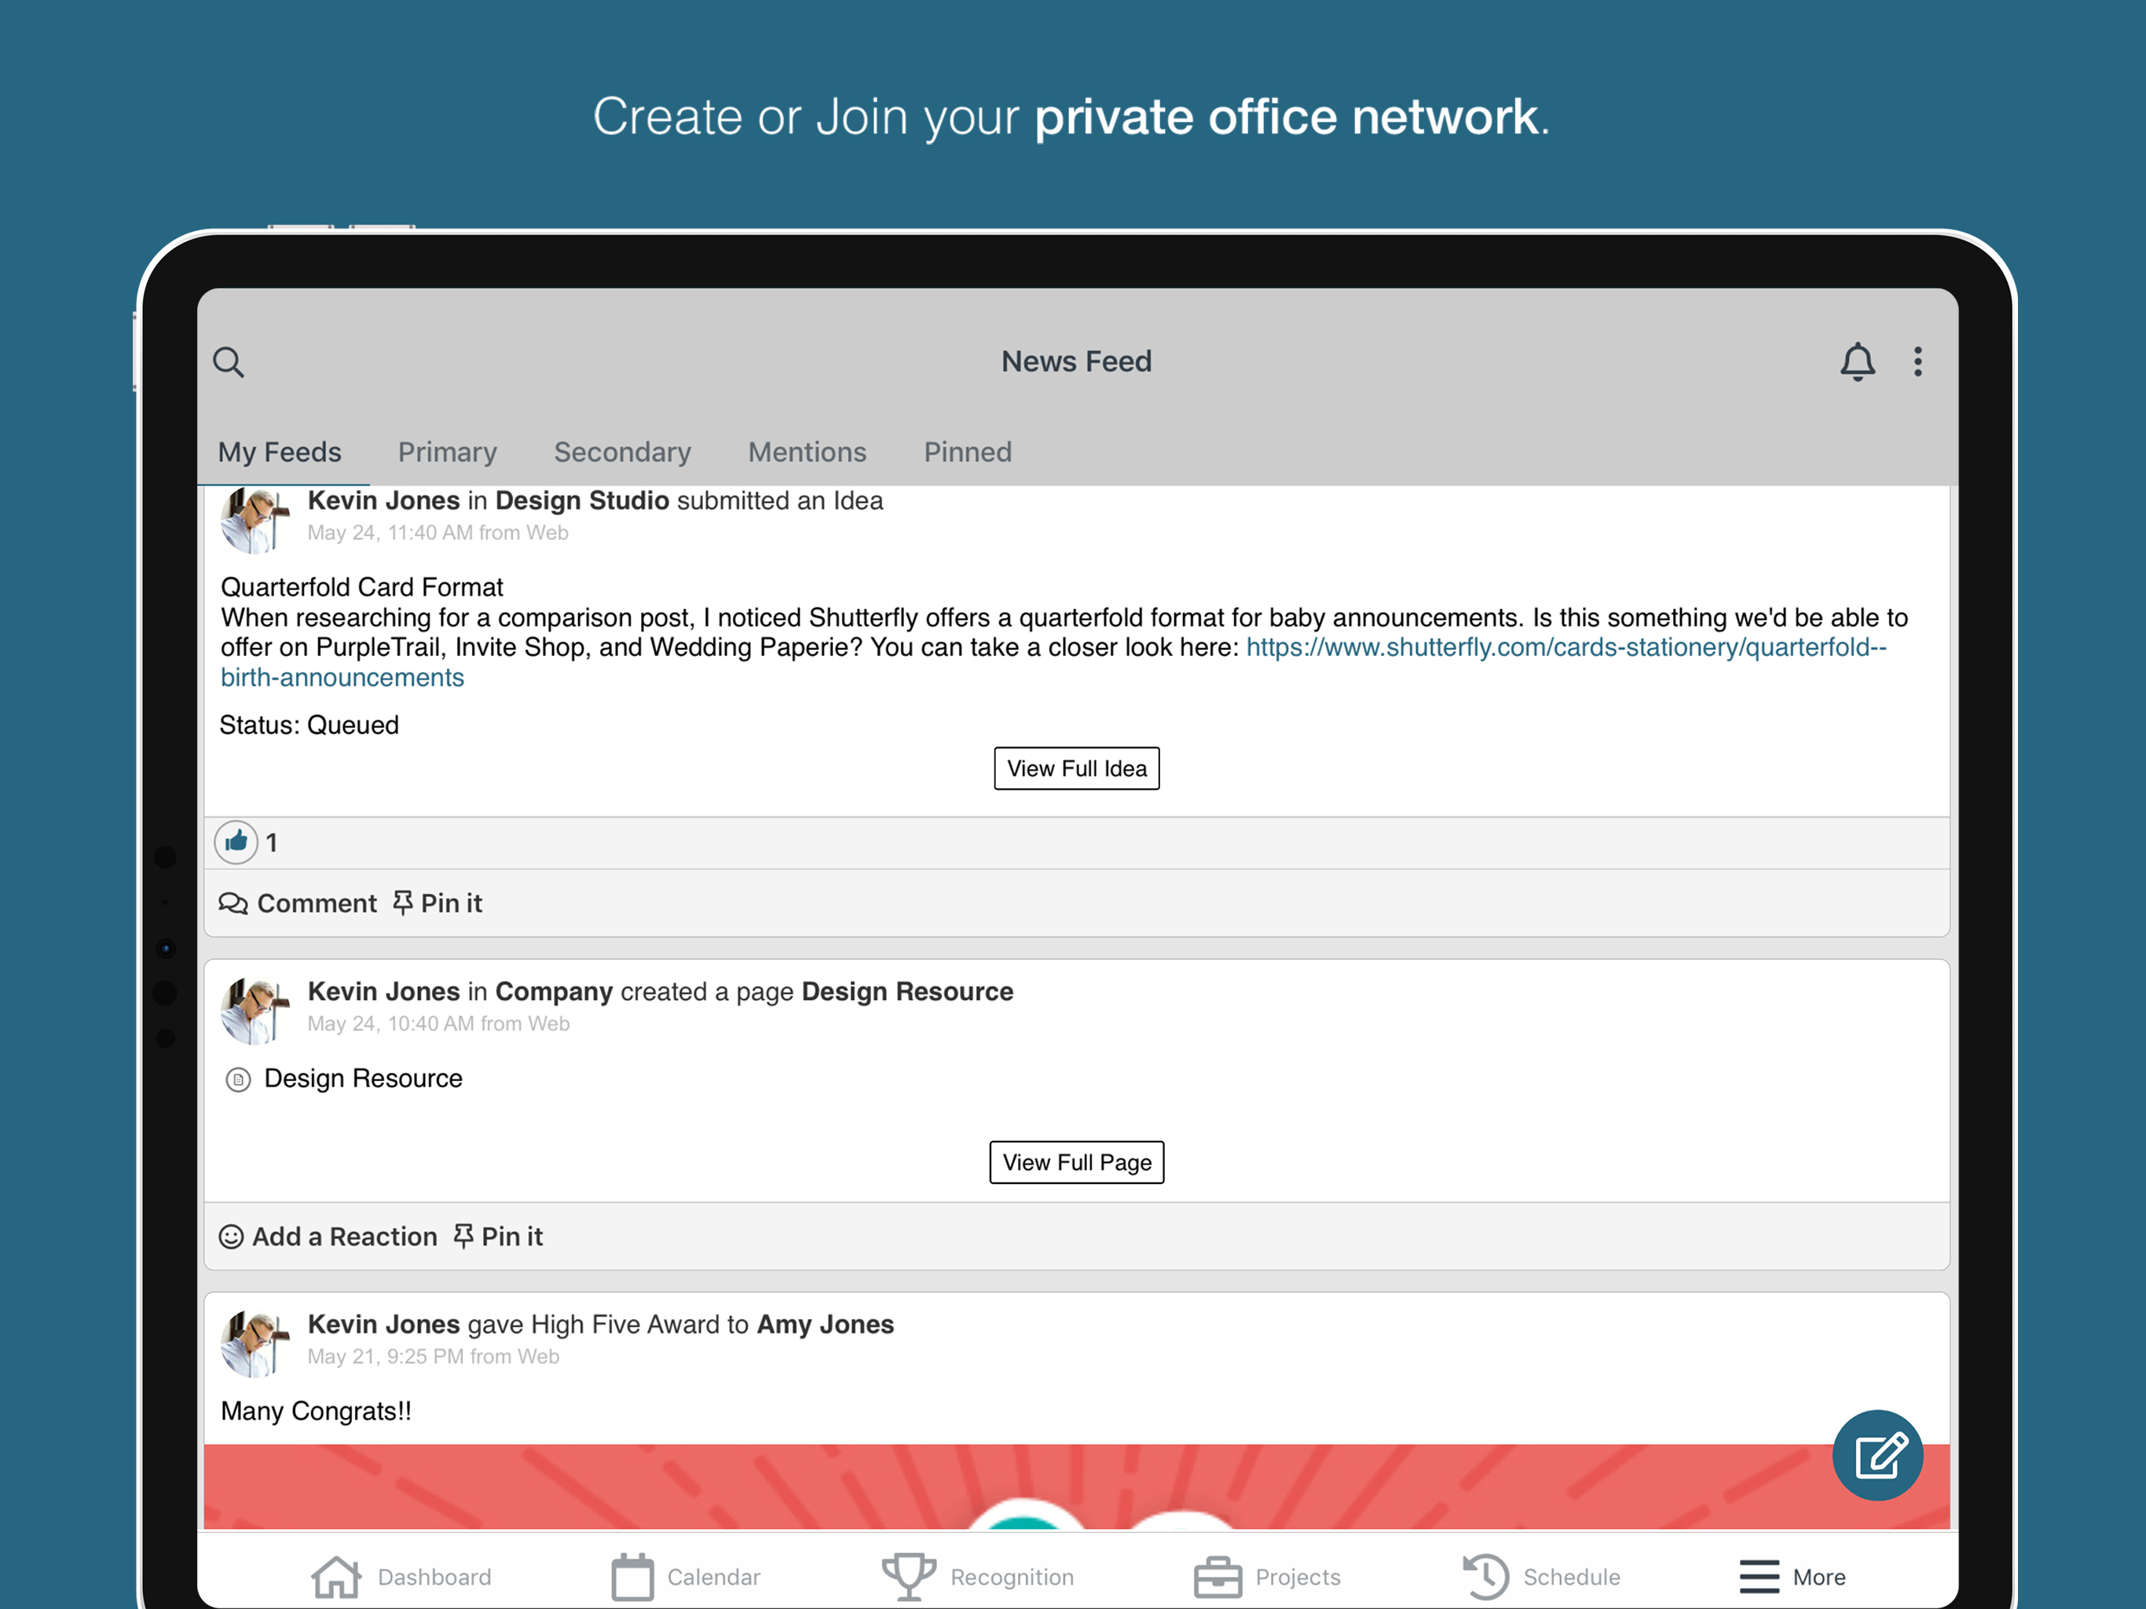Click Kevin Jones avatar on High Five post

255,1343
